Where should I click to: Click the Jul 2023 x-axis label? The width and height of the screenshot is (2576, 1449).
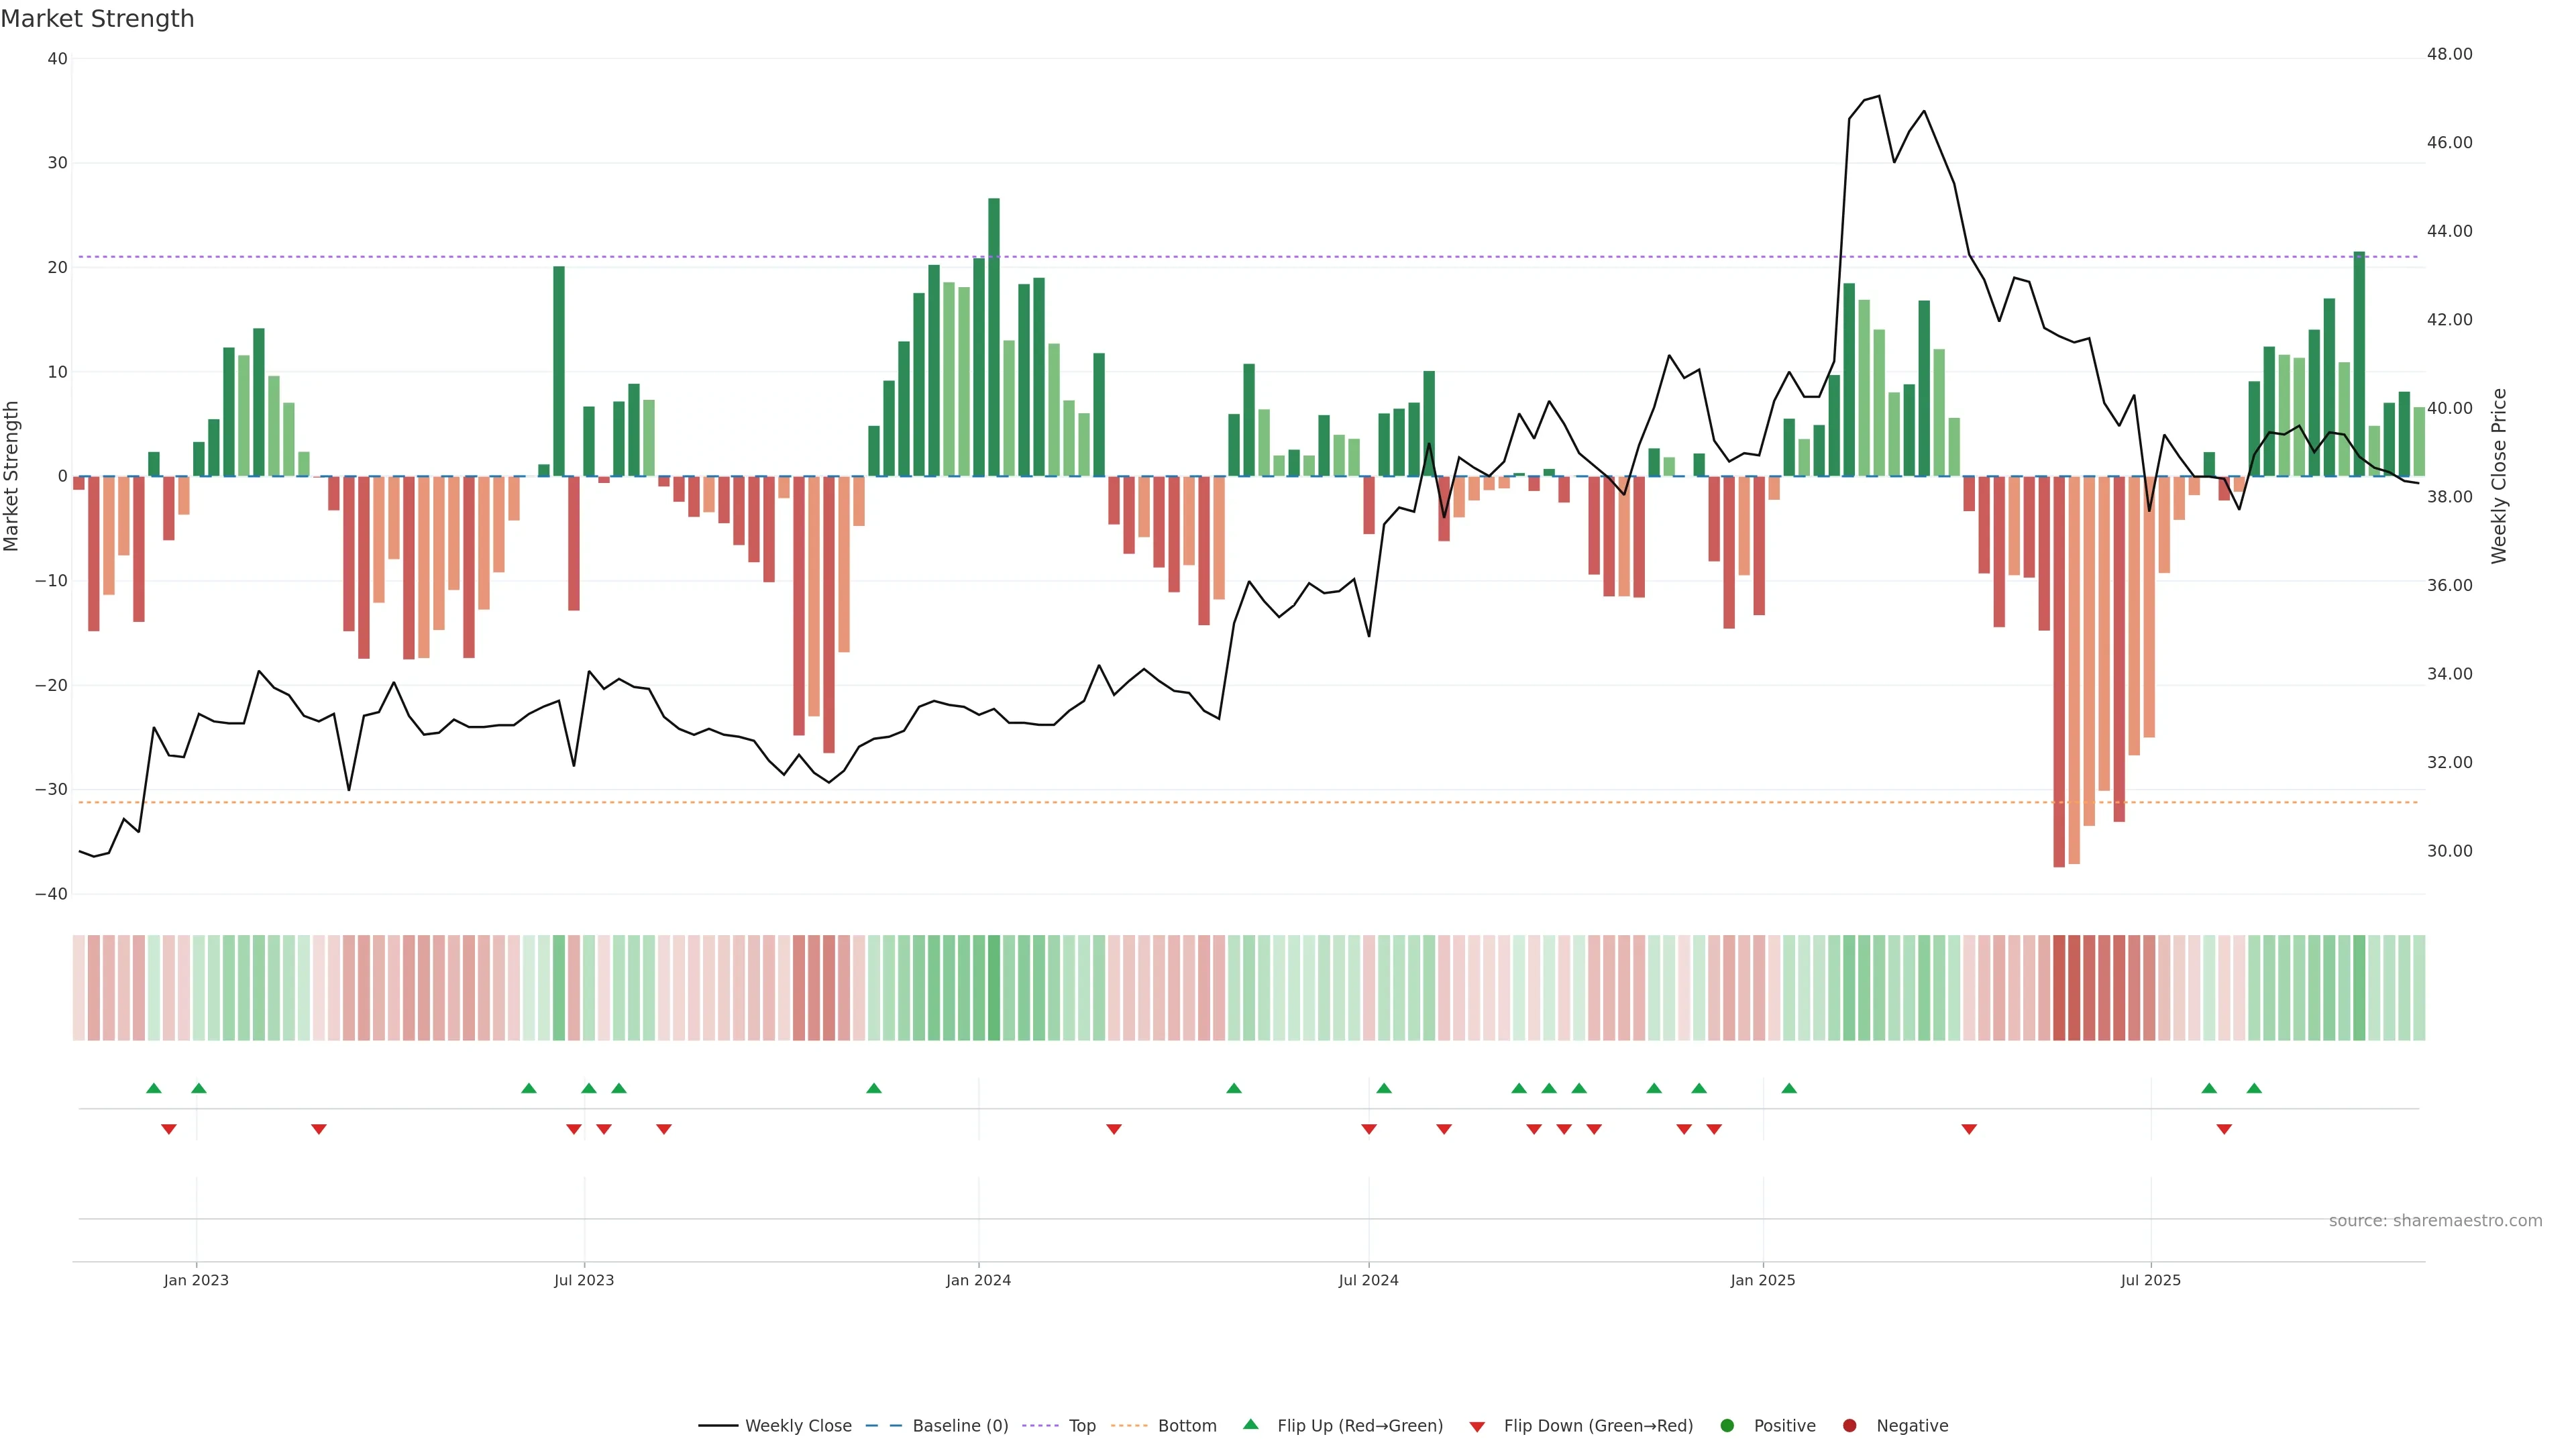584,1280
